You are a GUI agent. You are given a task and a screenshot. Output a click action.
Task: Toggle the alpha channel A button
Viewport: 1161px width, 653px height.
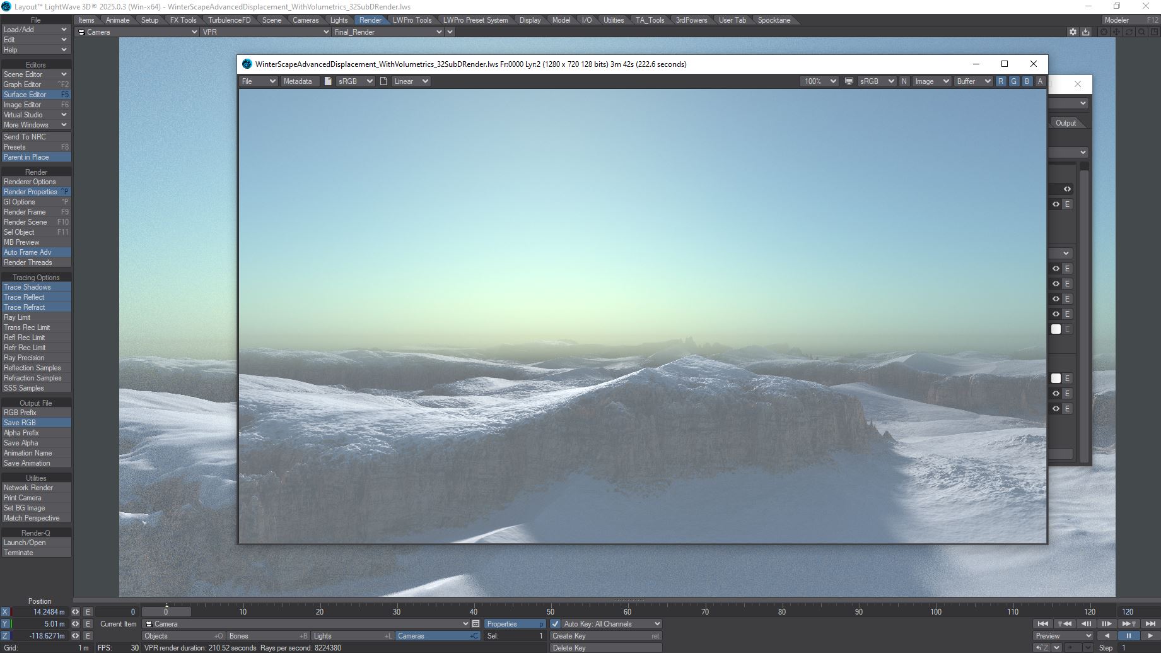(1040, 81)
